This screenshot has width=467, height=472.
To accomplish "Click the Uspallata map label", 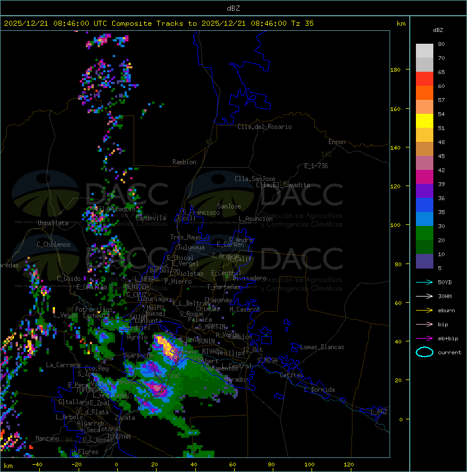I will pos(53,223).
